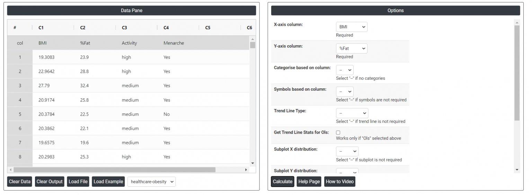This screenshot has height=195, width=532.
Task: Click horizontal scrollbar right arrow in table
Action: click(246, 170)
